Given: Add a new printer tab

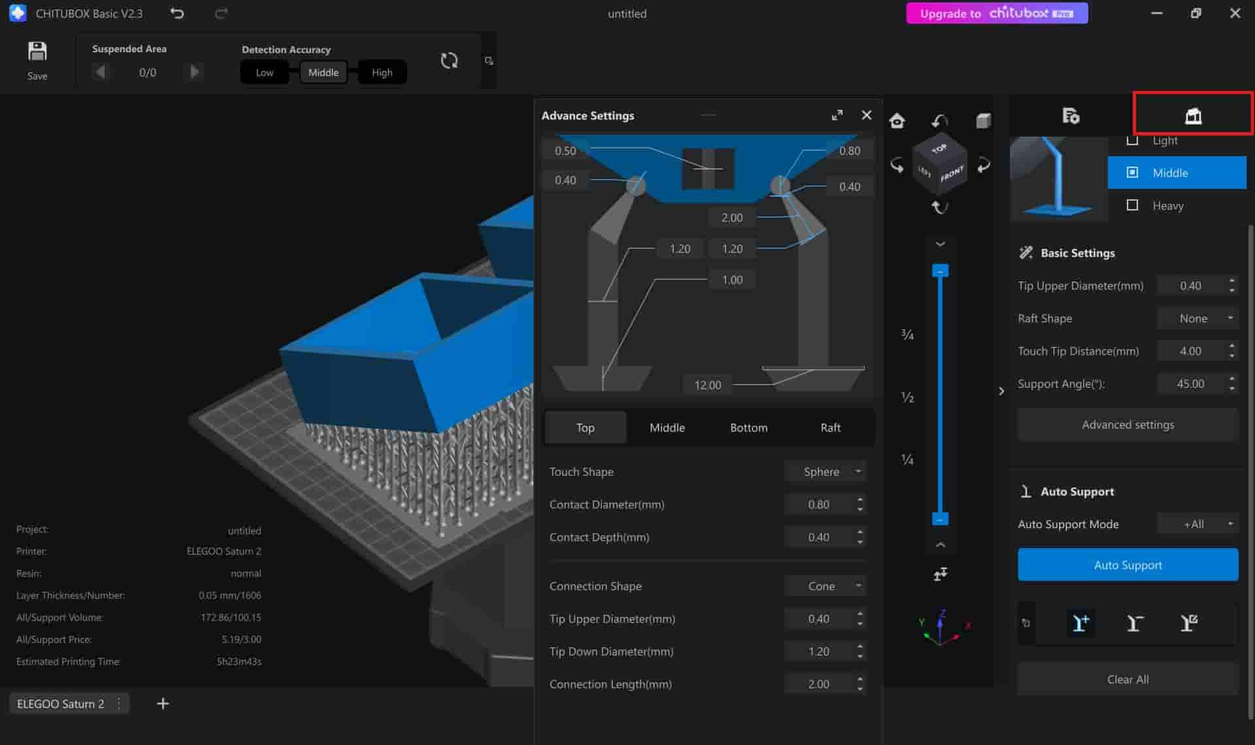Looking at the screenshot, I should click(163, 703).
